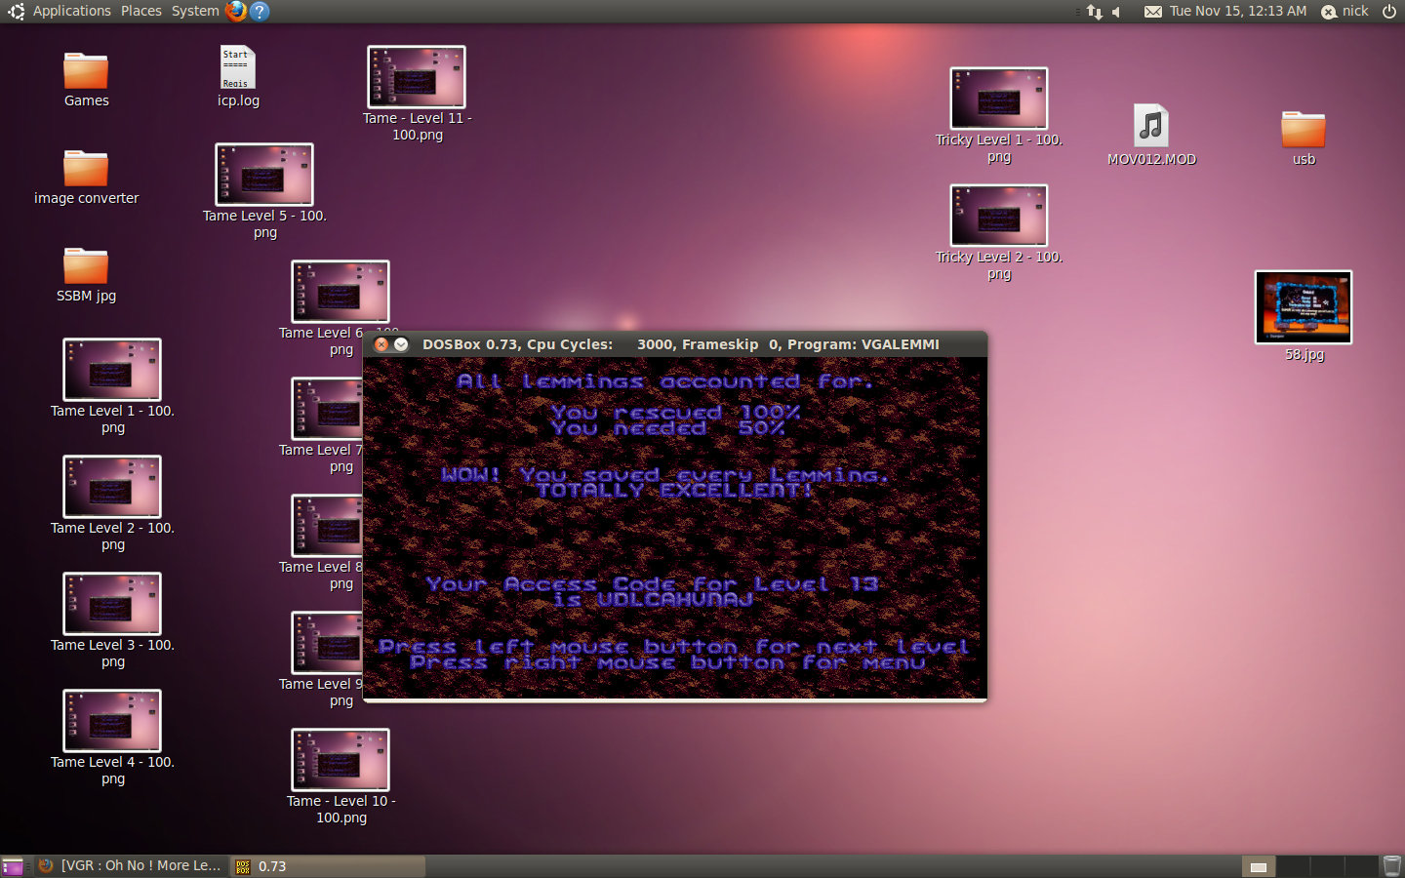The width and height of the screenshot is (1405, 878).
Task: Select the icp.log text file icon
Action: [x=237, y=68]
